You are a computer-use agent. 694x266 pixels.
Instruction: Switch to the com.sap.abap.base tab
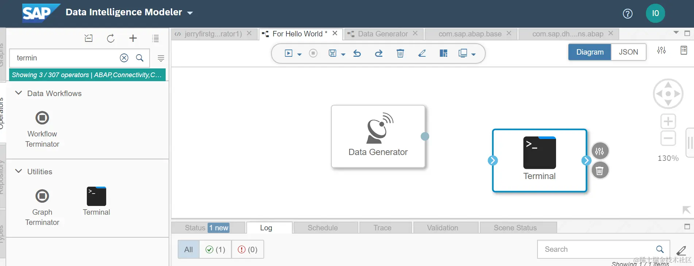pyautogui.click(x=470, y=34)
